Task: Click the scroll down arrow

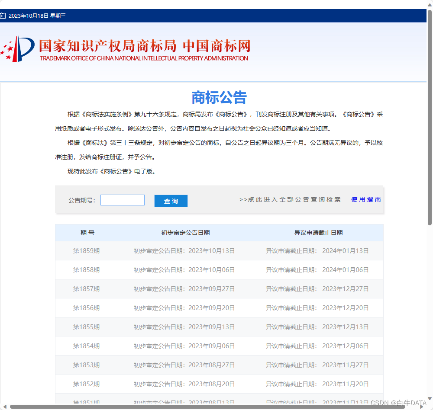Action: click(x=430, y=398)
